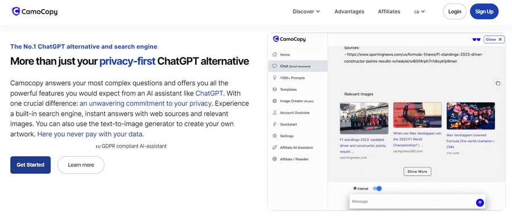This screenshot has width=512, height=218.
Task: Click the lightbulb icon for 1000+ Prompts
Action: click(x=275, y=78)
